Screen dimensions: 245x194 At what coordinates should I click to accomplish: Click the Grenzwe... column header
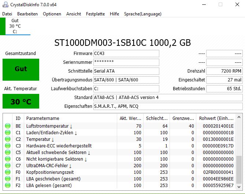pos(183,118)
